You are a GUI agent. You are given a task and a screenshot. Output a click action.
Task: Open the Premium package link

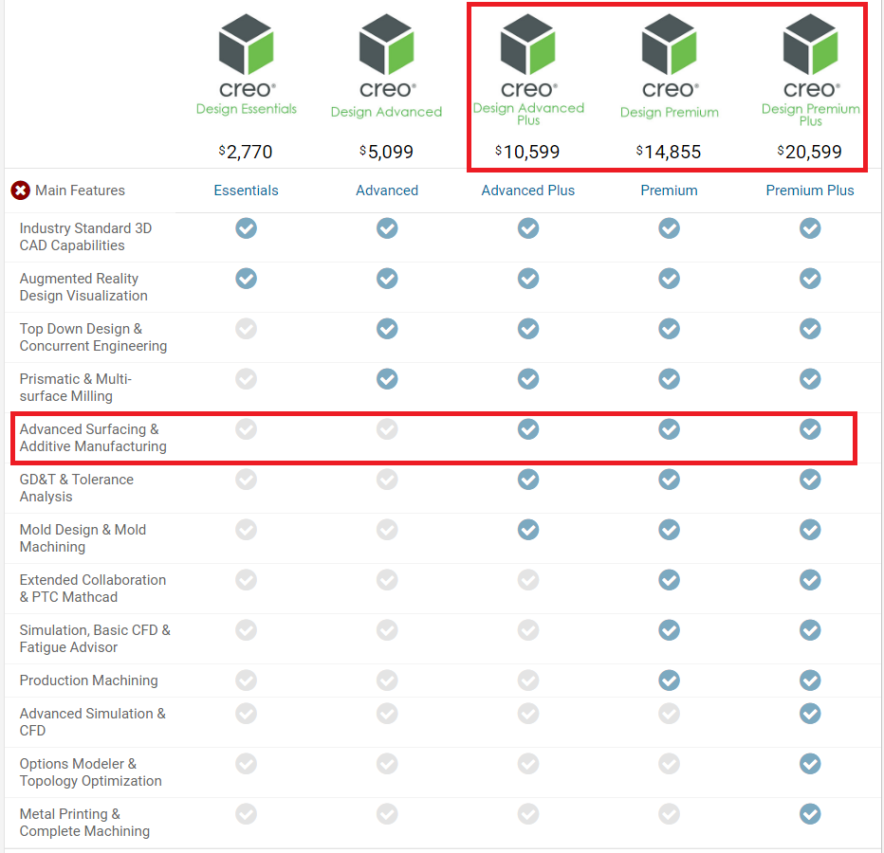pos(670,191)
